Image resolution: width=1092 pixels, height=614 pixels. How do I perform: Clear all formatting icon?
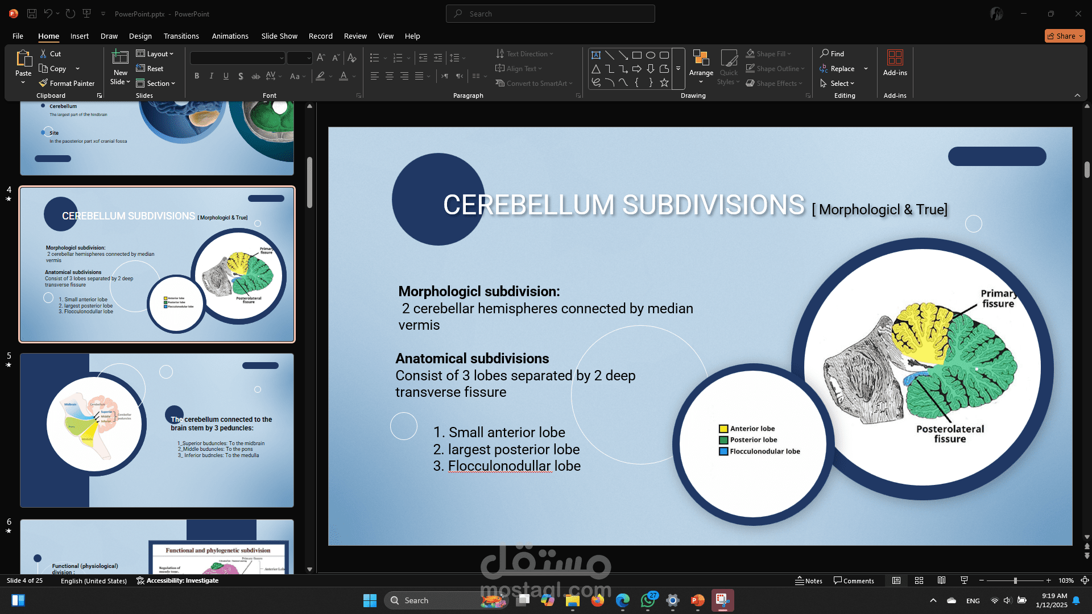[x=352, y=57]
